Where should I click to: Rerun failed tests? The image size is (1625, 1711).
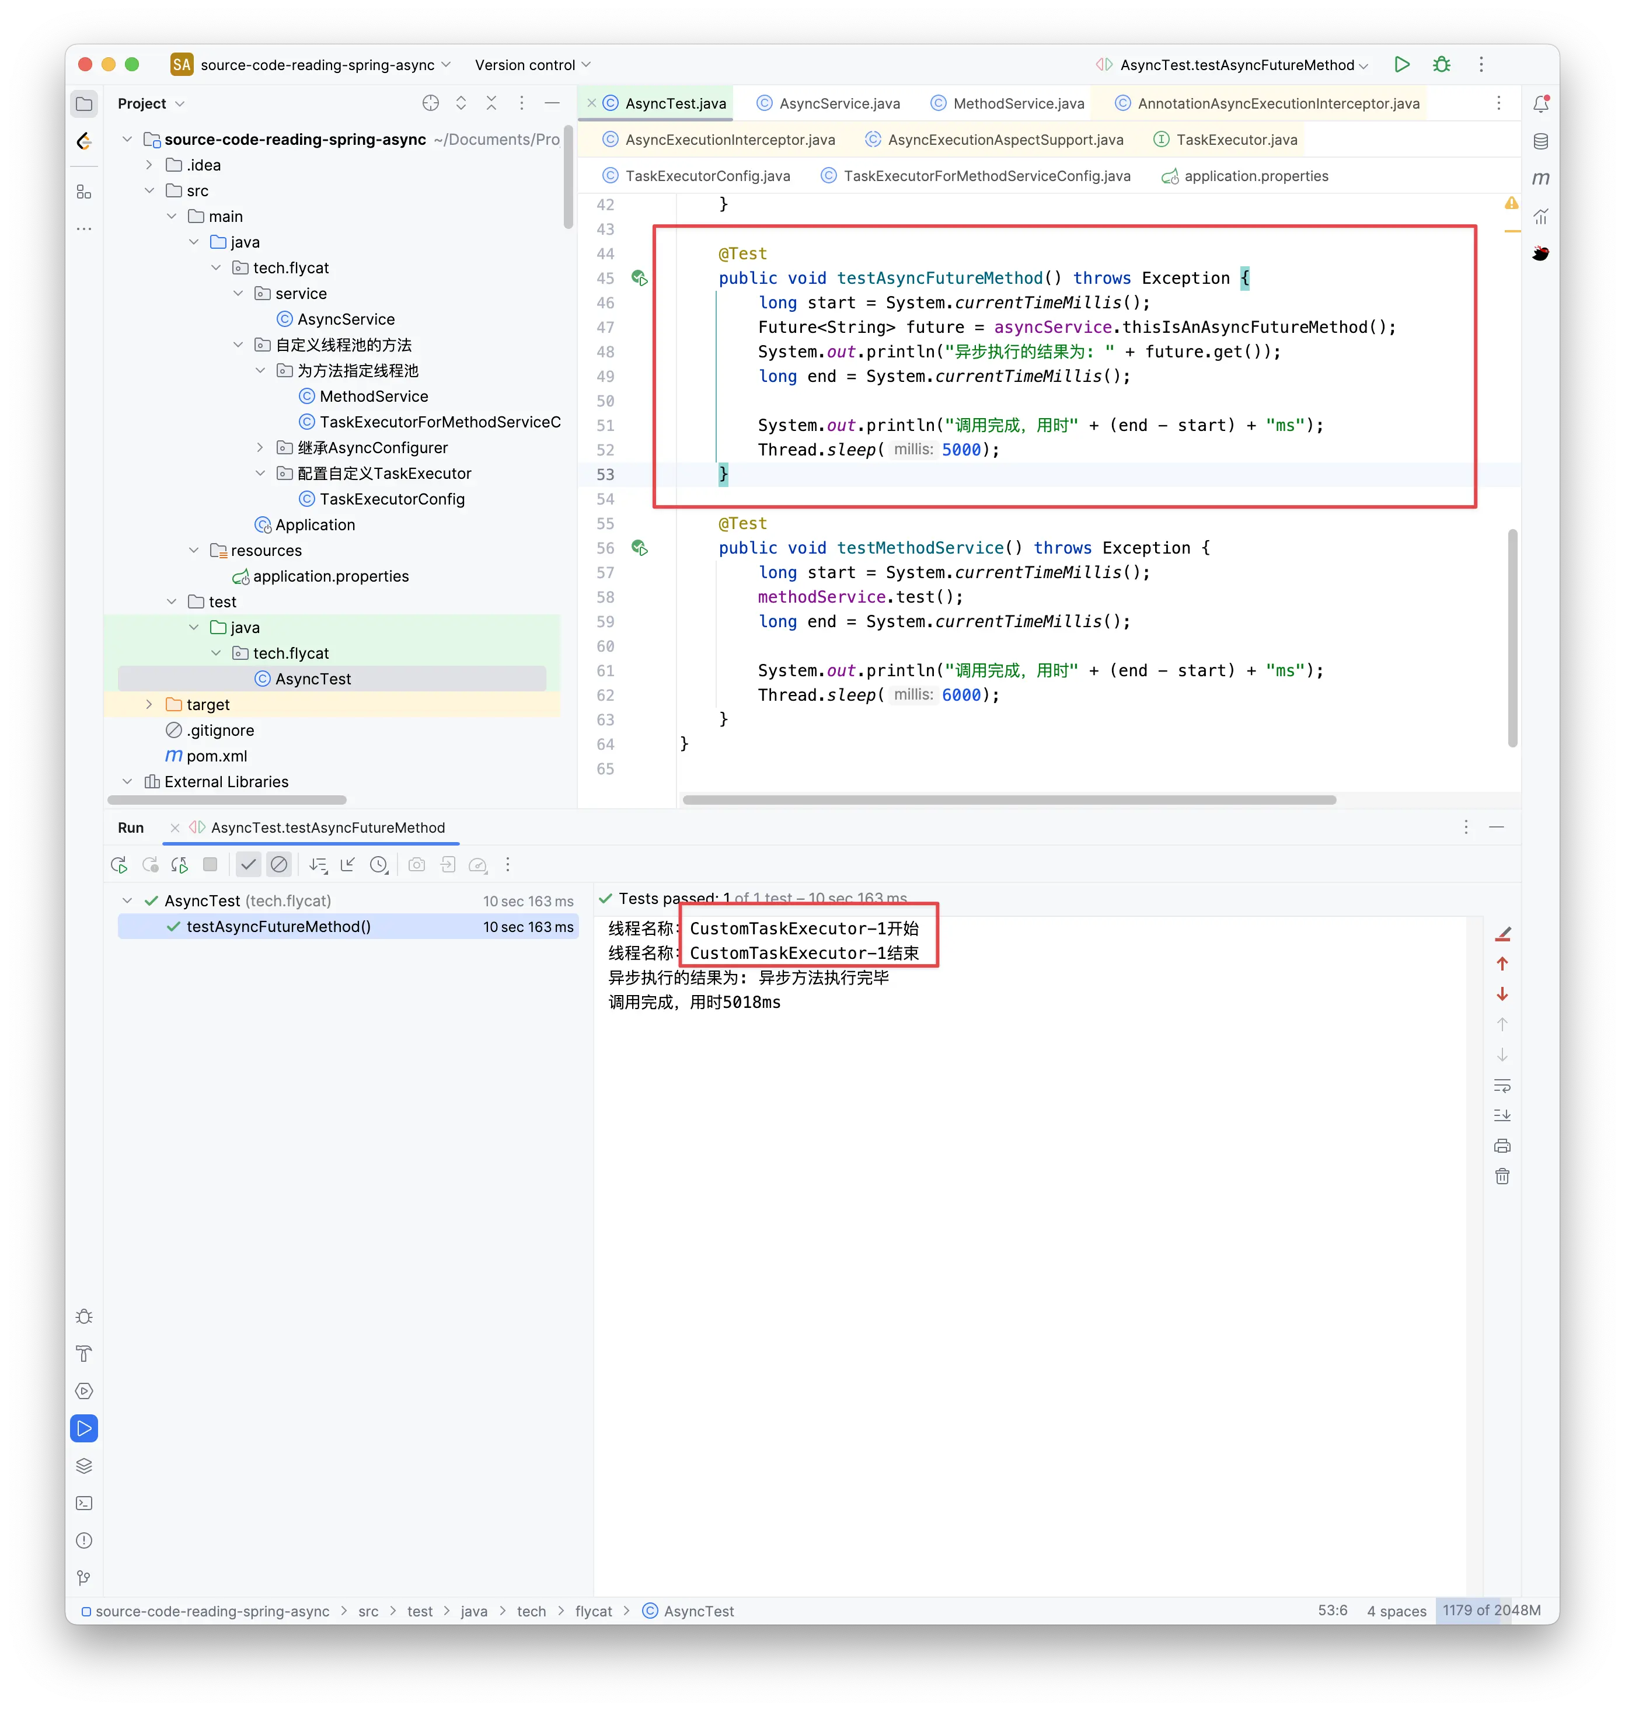pos(150,864)
